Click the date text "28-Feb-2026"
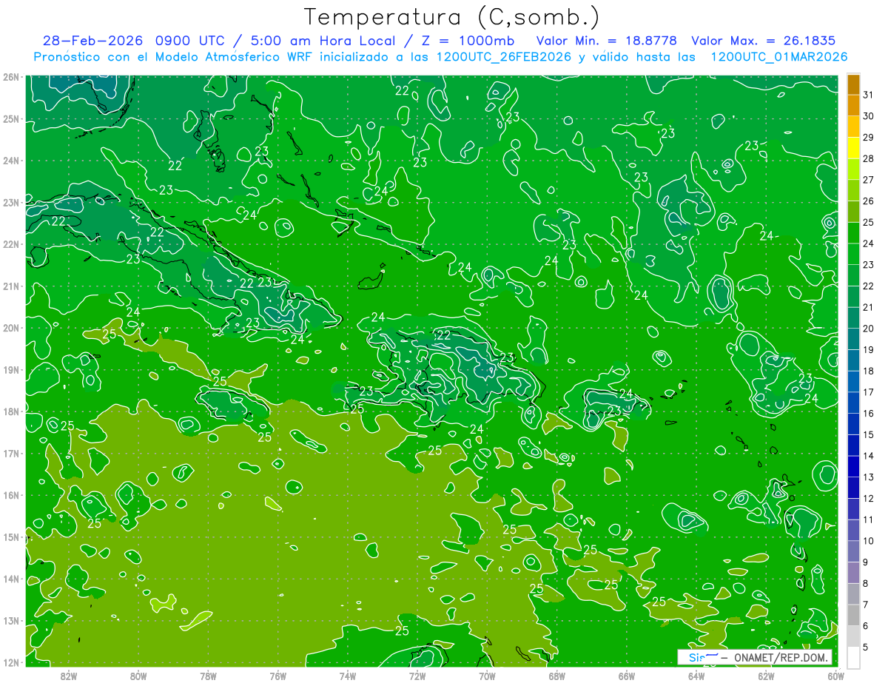Viewport: 888px width, 686px height. [92, 41]
